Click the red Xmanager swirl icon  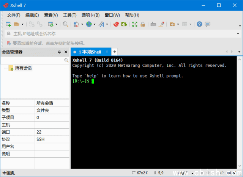pos(116,24)
